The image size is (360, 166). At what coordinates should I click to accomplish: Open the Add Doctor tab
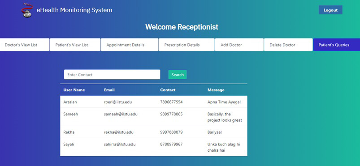coord(239,45)
